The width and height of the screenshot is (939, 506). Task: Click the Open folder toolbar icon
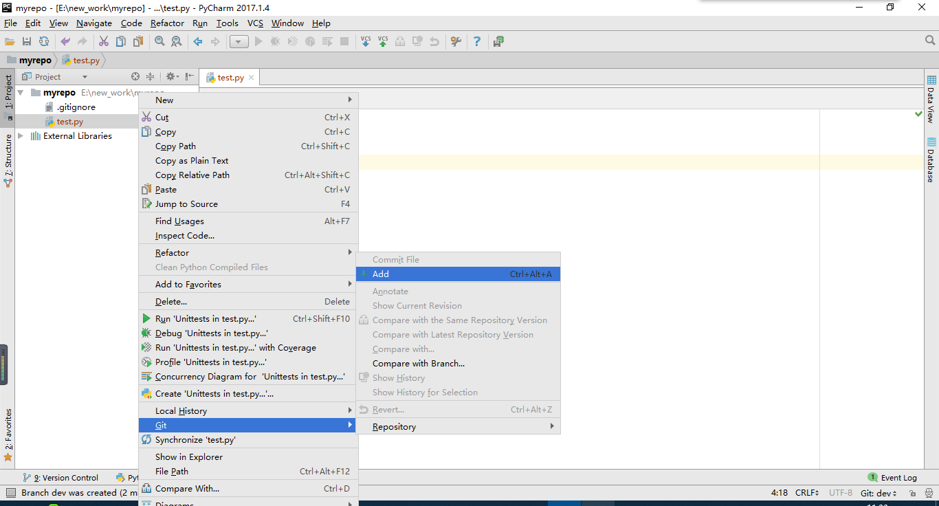10,42
